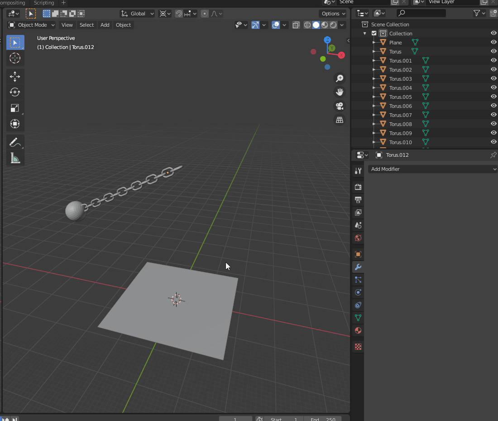Open the Render properties tab
Screen dimensions: 498x421
tap(358, 187)
